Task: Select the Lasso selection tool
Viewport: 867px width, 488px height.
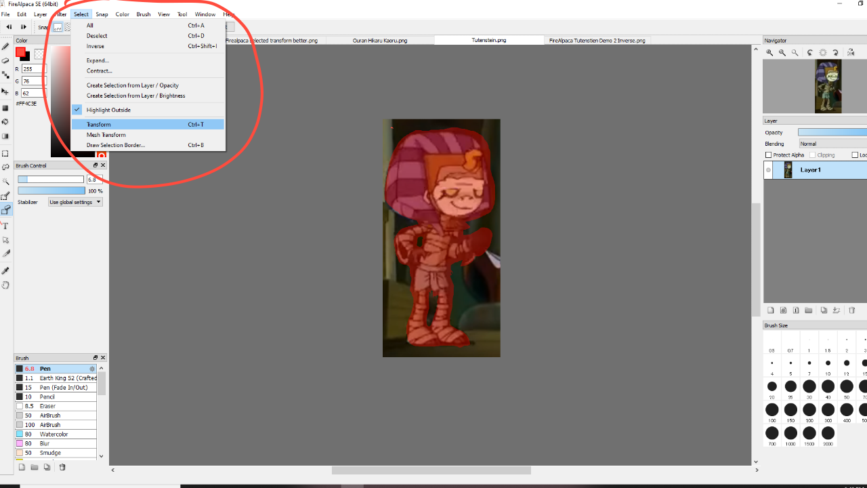Action: tap(5, 167)
